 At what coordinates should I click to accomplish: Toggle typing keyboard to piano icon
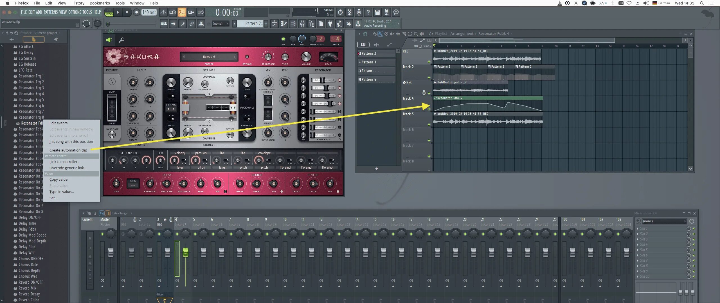pyautogui.click(x=164, y=24)
